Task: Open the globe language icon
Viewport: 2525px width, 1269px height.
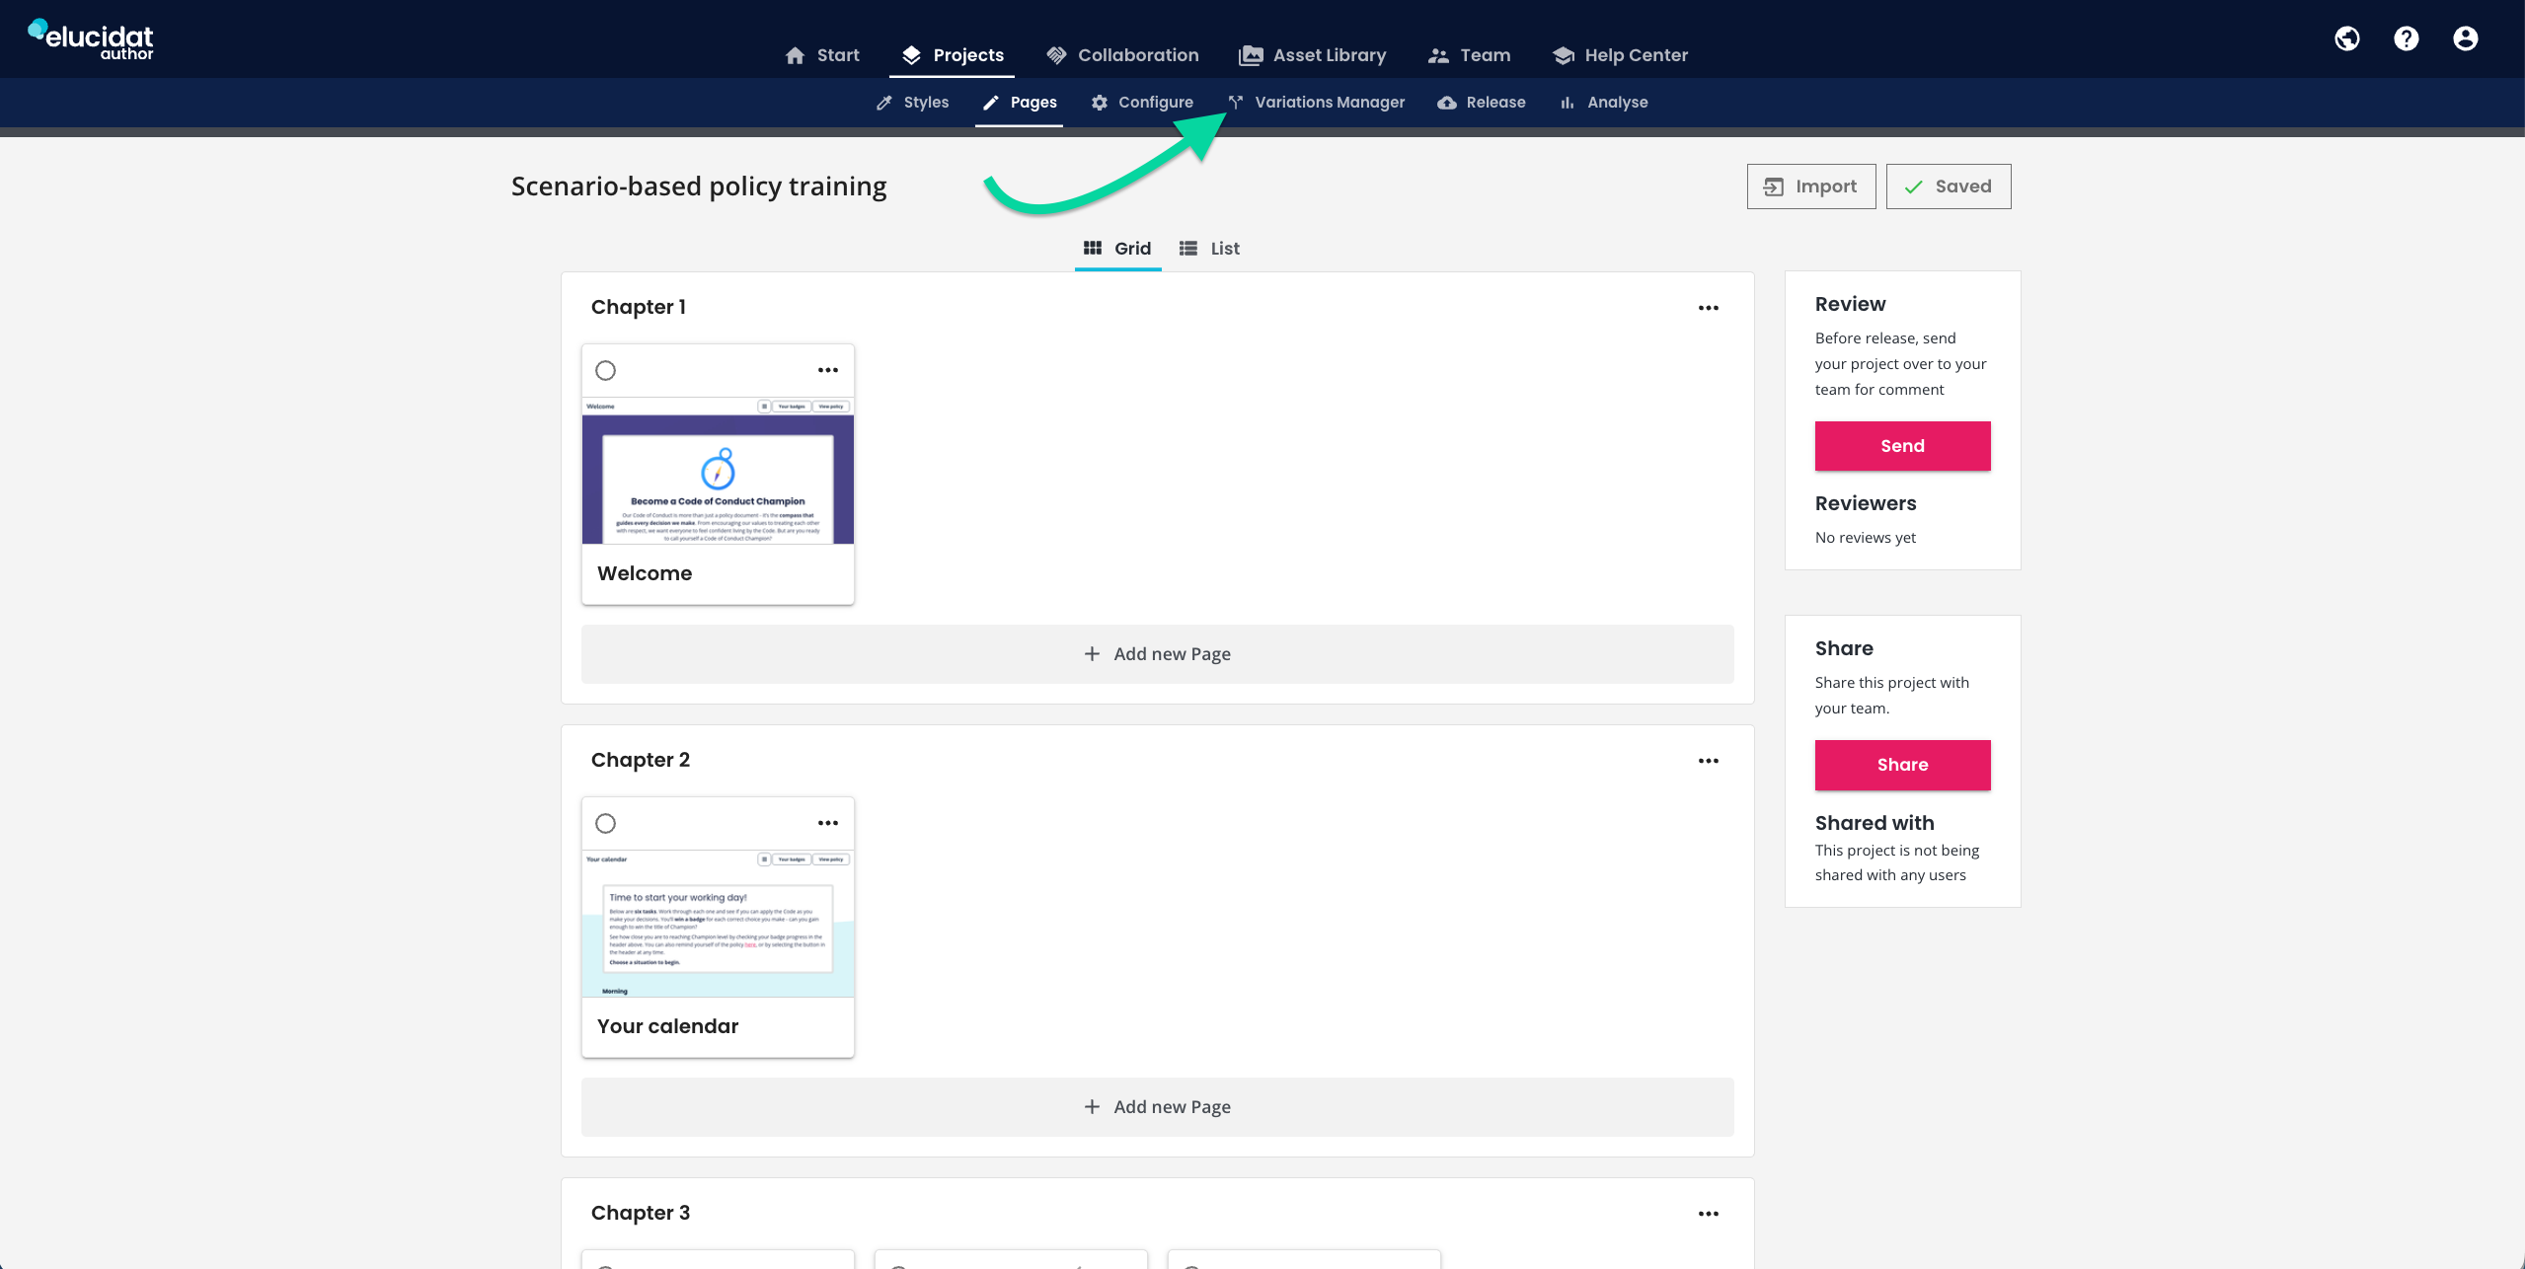Action: coord(2346,38)
